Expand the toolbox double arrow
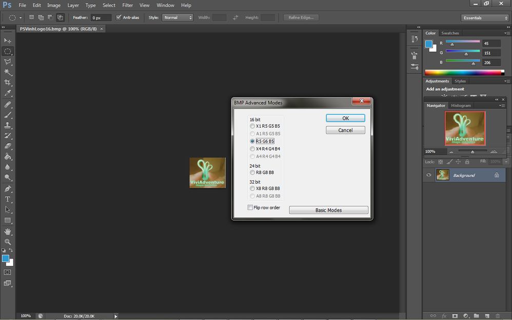 click(3, 27)
